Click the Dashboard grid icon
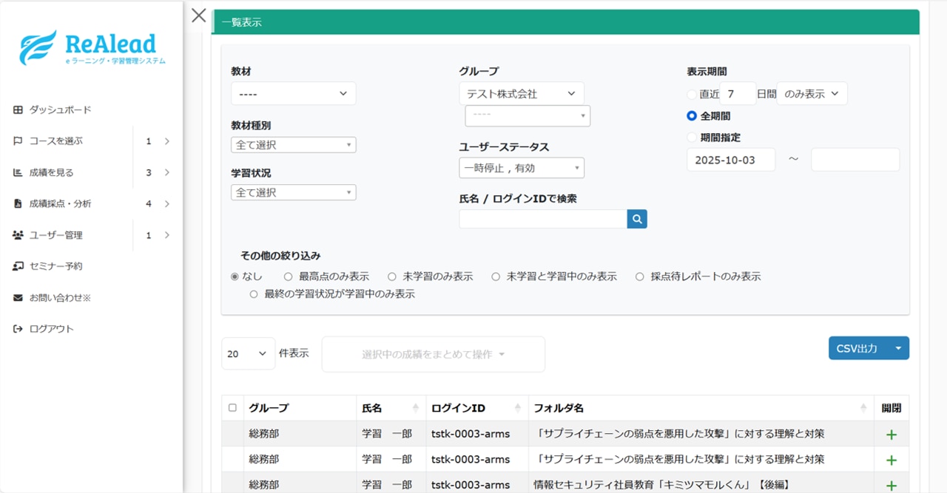947x493 pixels. pos(18,110)
